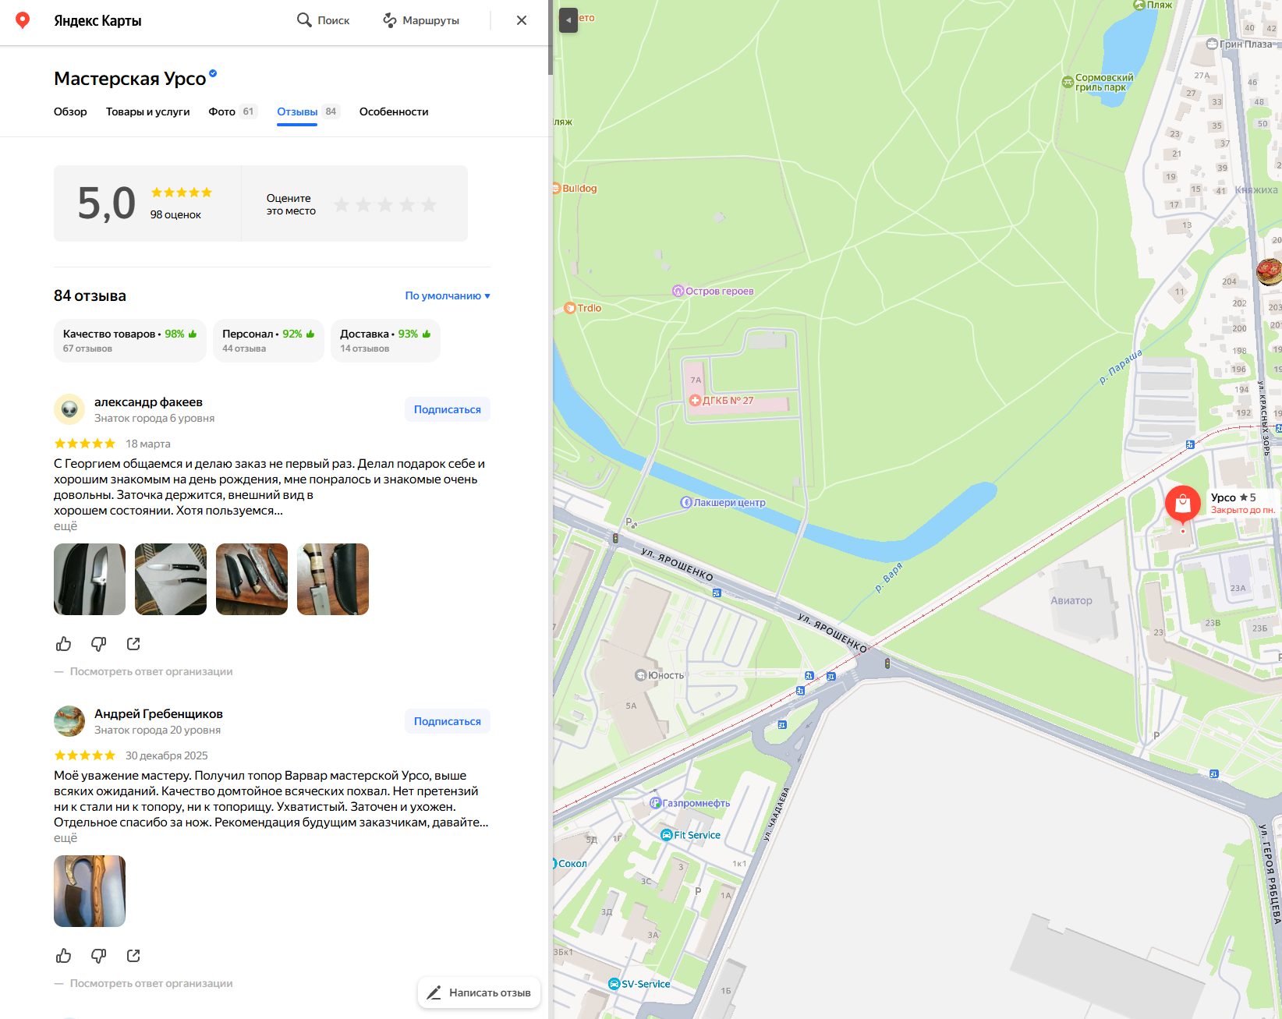1282x1019 pixels.
Task: Click the Княжиха label on the map
Action: click(1256, 189)
